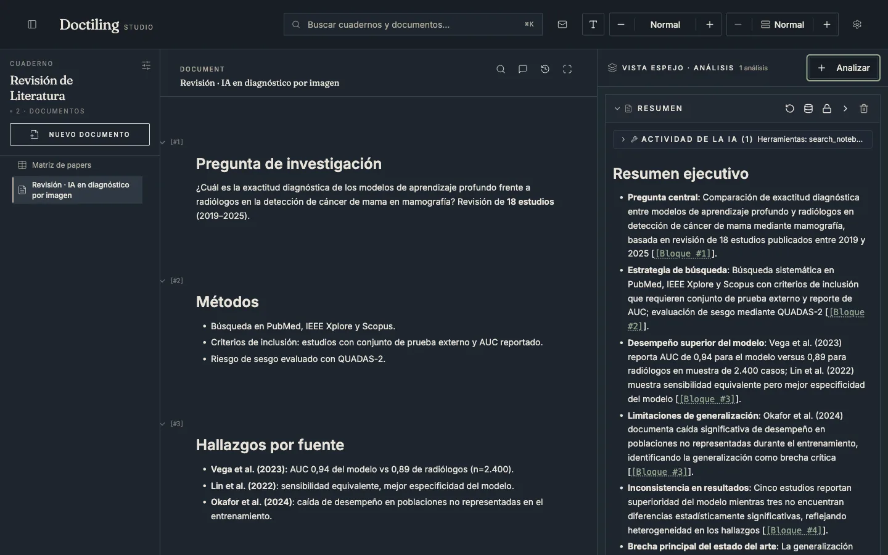Image resolution: width=888 pixels, height=555 pixels.
Task: Click the Vega et al. (2023) bullet
Action: point(362,469)
